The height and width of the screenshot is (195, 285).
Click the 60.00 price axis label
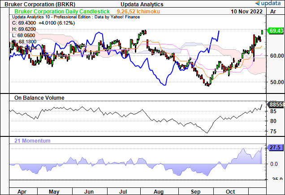(x=277, y=56)
